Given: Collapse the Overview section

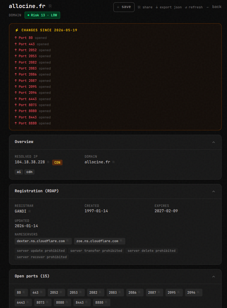Looking at the screenshot, I should [x=213, y=142].
